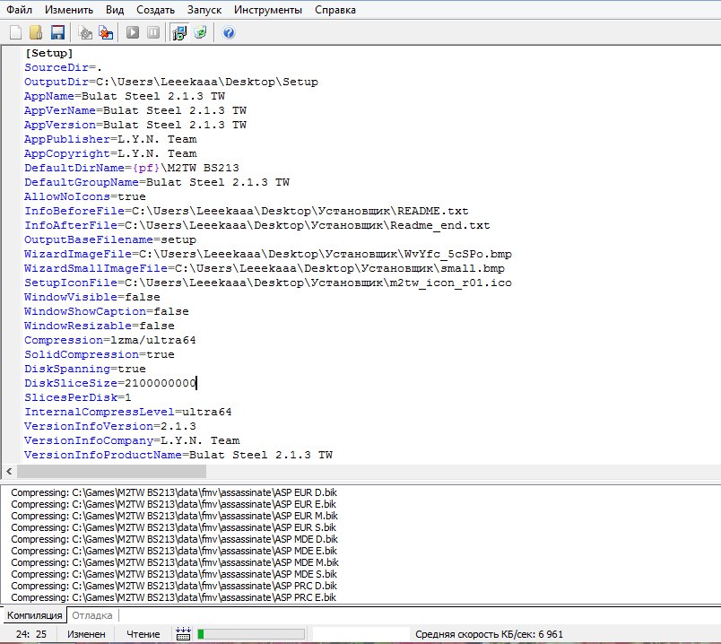
Task: Create a new script with the blank page icon
Action: point(15,32)
